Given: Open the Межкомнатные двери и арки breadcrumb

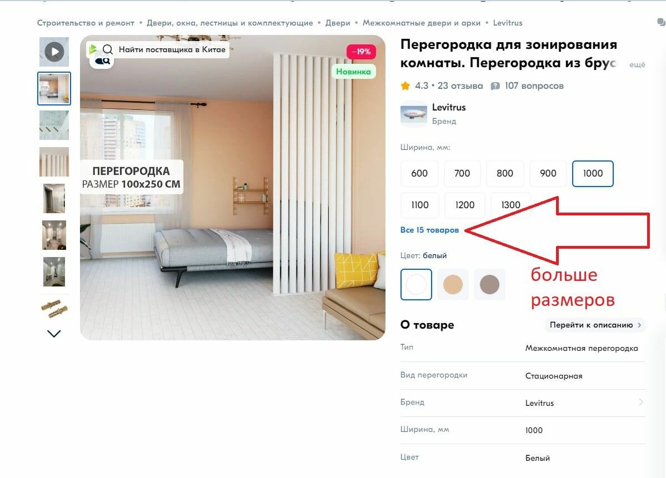Looking at the screenshot, I should (422, 23).
